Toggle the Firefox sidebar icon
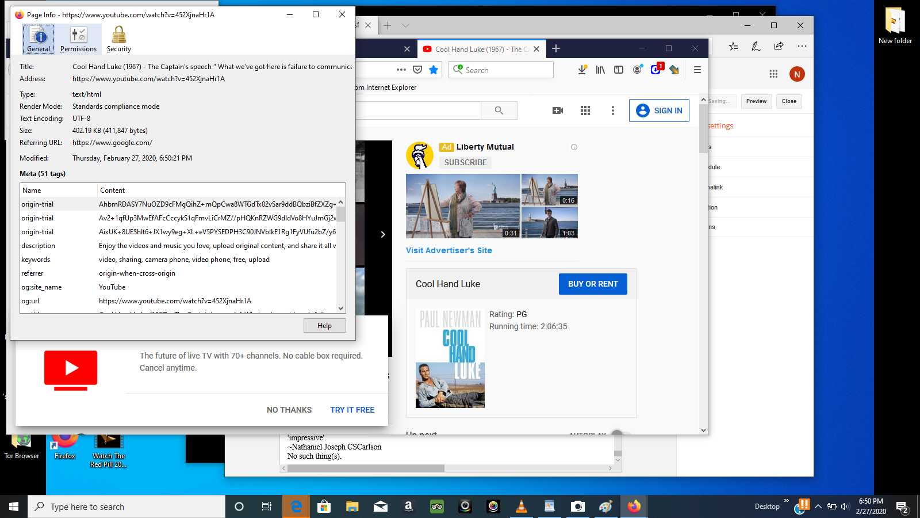The height and width of the screenshot is (518, 920). (619, 70)
